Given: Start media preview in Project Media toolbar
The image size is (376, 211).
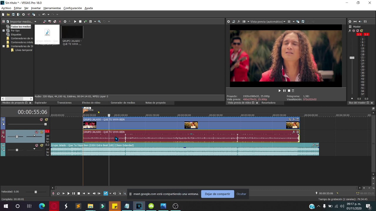Looking at the screenshot, I should click(75, 21).
